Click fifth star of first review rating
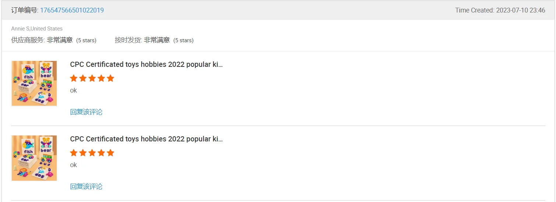Viewport: 556px width, 202px height. click(110, 78)
